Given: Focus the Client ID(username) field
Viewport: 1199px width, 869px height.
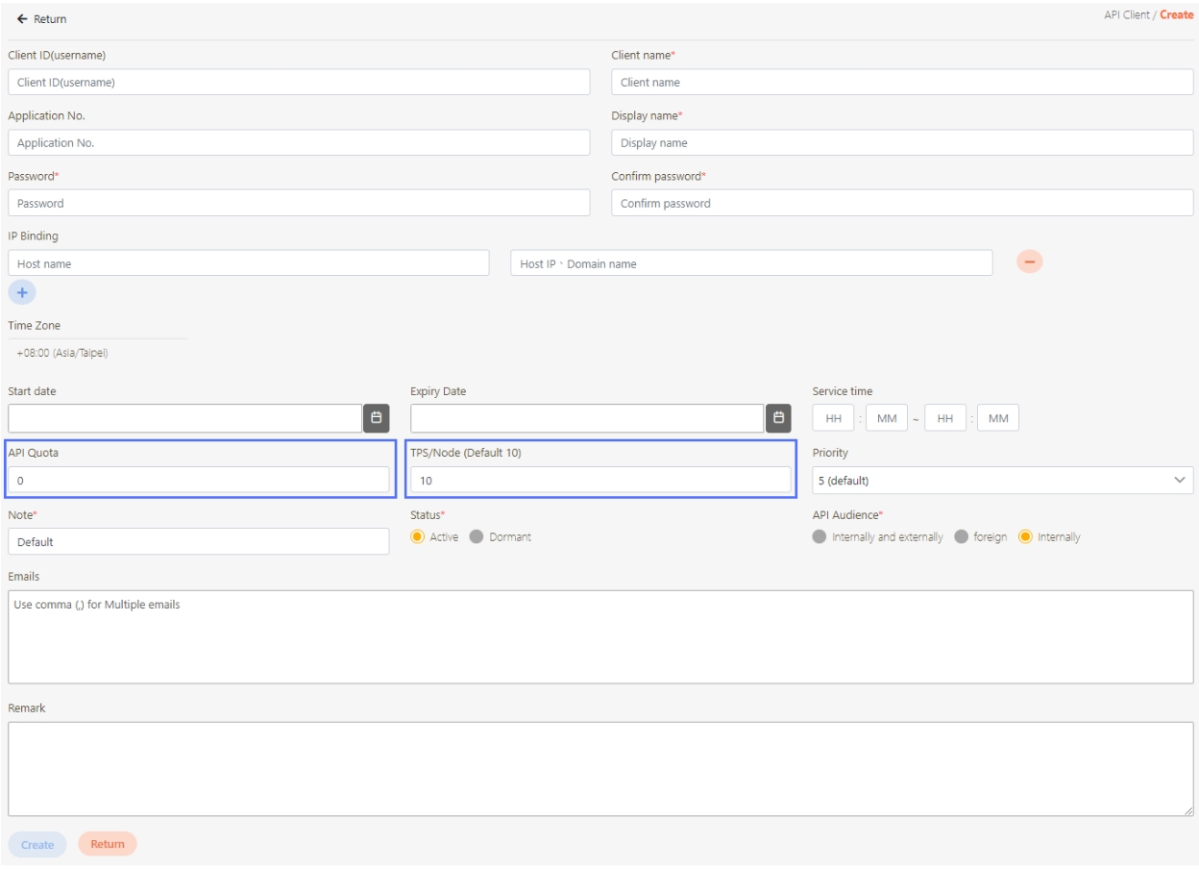Looking at the screenshot, I should click(x=299, y=83).
